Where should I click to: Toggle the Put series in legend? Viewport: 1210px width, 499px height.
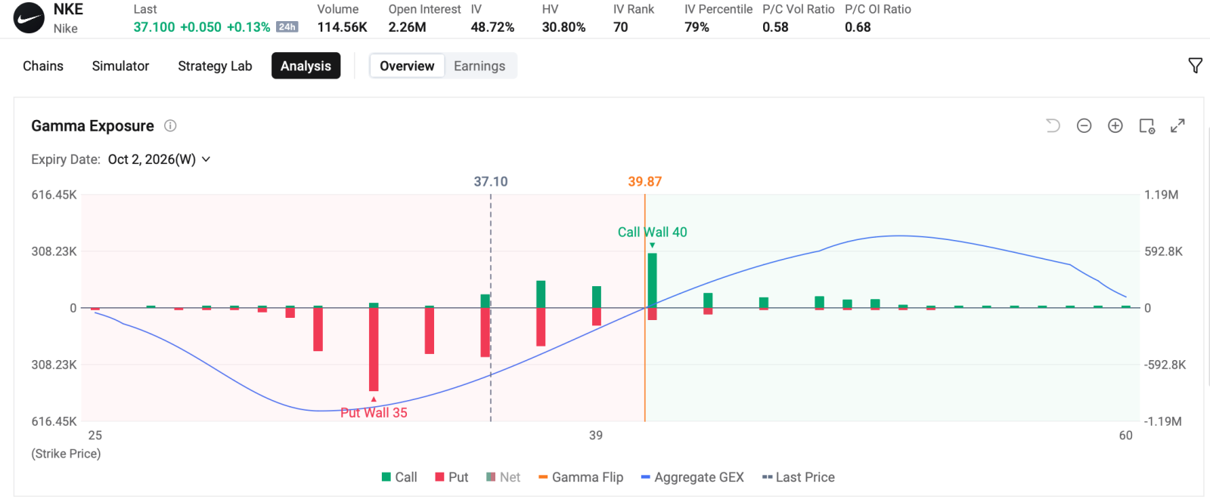(x=451, y=477)
